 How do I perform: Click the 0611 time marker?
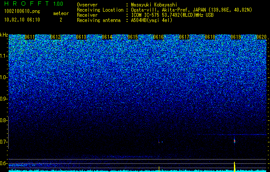pos(30,37)
